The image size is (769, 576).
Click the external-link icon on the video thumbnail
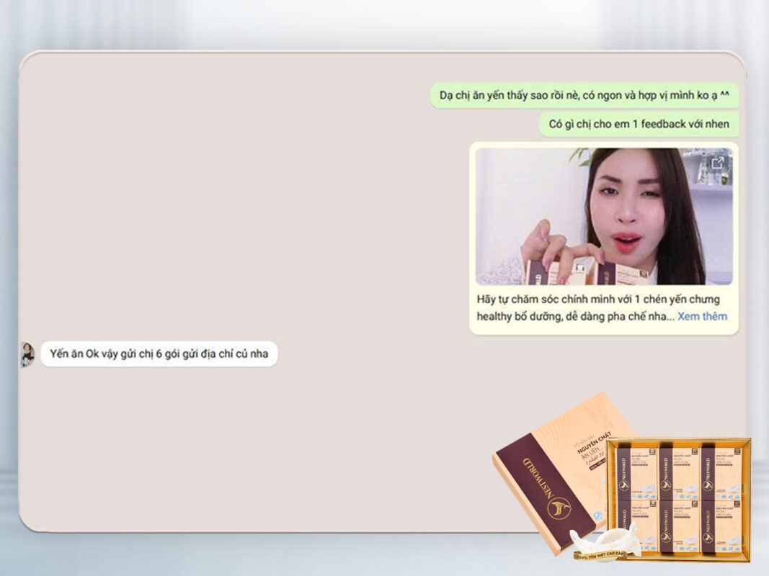click(717, 163)
